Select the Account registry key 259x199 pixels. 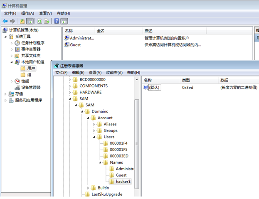pyautogui.click(x=105, y=118)
